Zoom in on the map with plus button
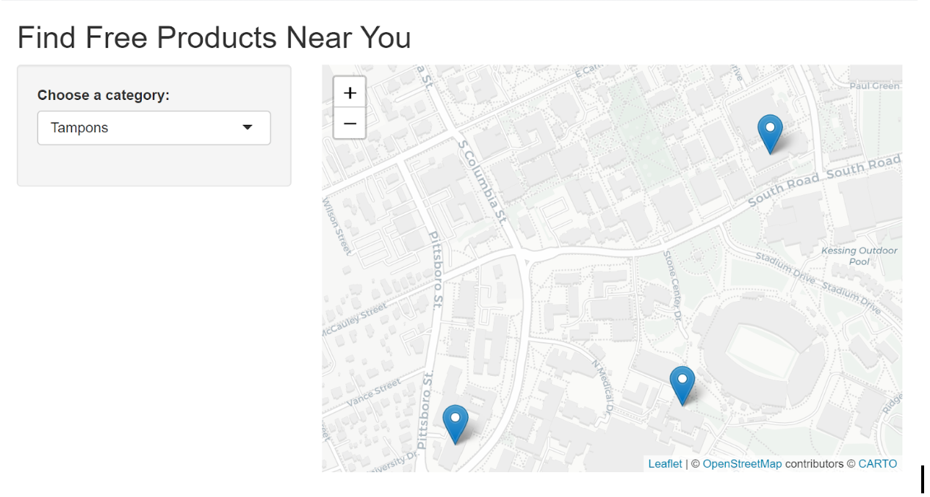 pos(350,92)
